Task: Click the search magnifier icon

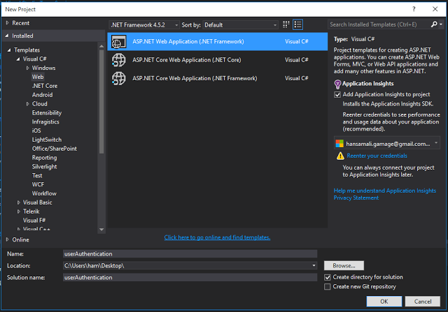Action: tap(434, 24)
